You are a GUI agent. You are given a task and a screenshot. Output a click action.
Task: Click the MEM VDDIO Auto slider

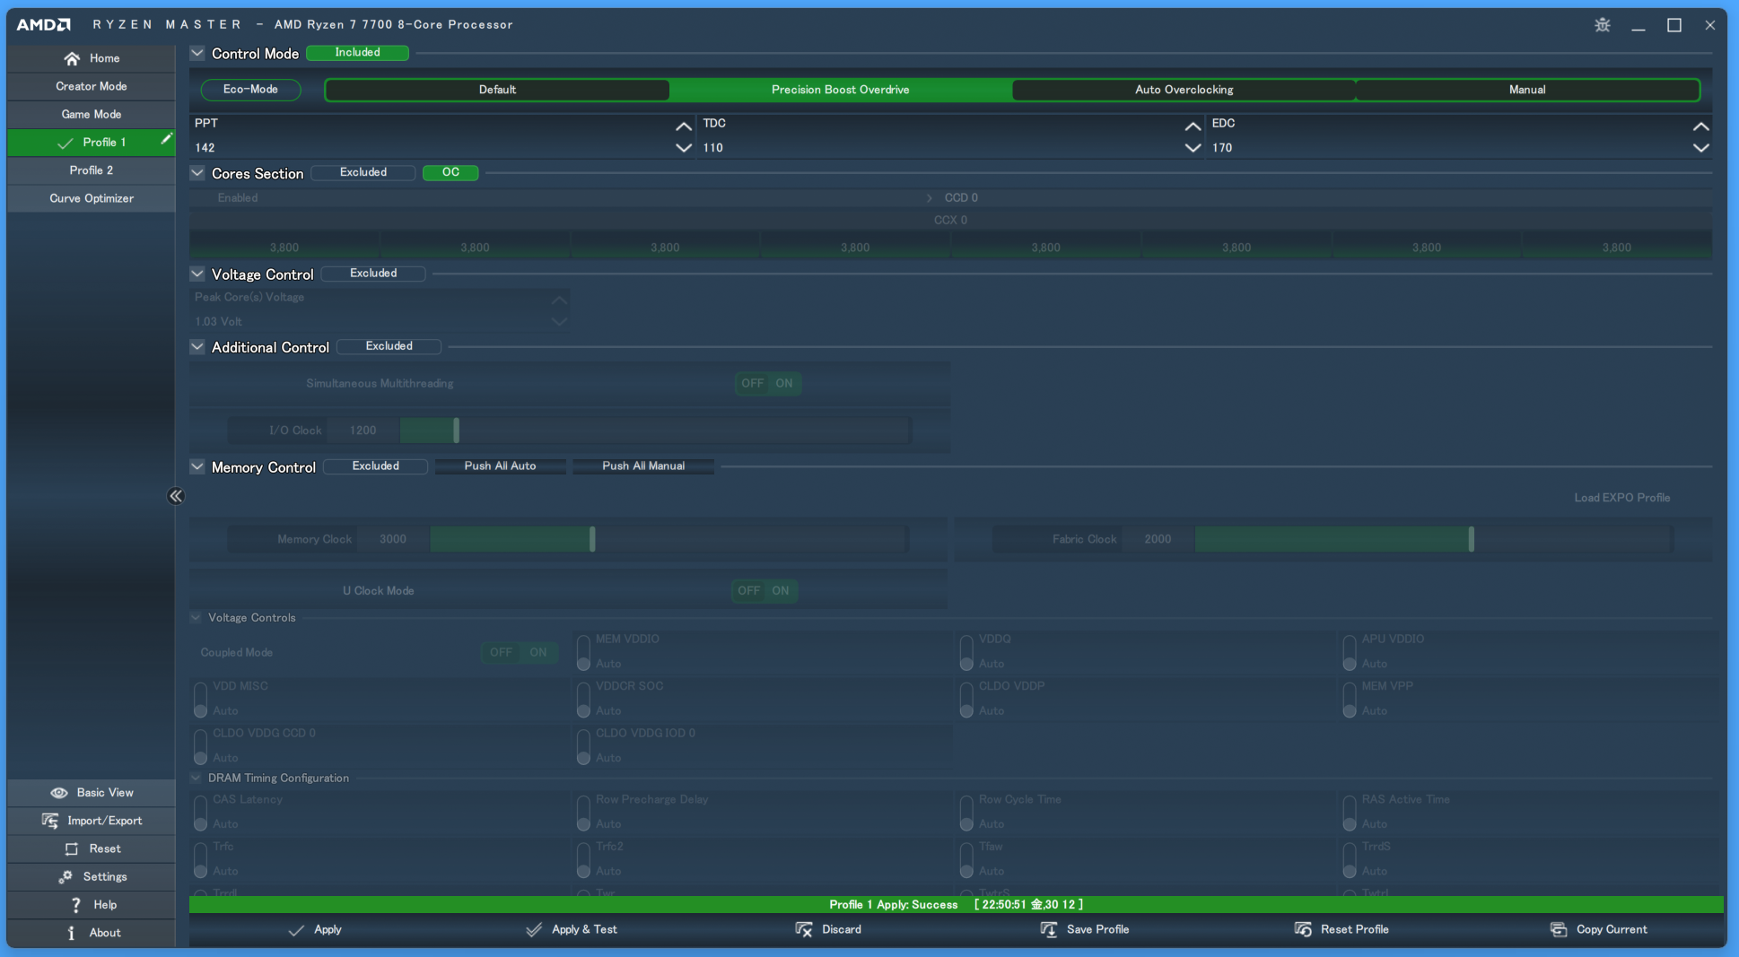tap(583, 653)
